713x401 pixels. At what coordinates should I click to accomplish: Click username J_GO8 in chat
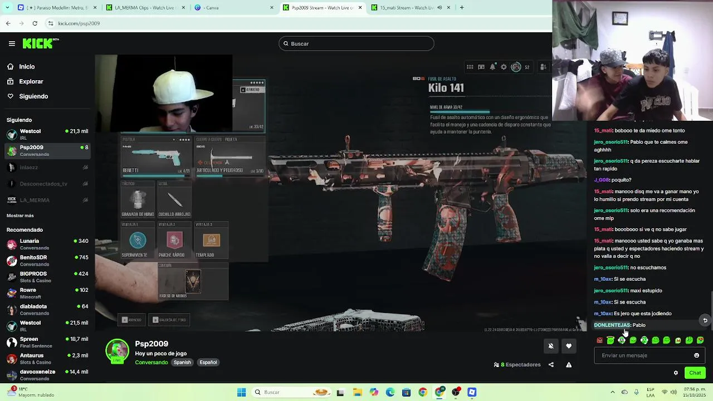pyautogui.click(x=602, y=180)
